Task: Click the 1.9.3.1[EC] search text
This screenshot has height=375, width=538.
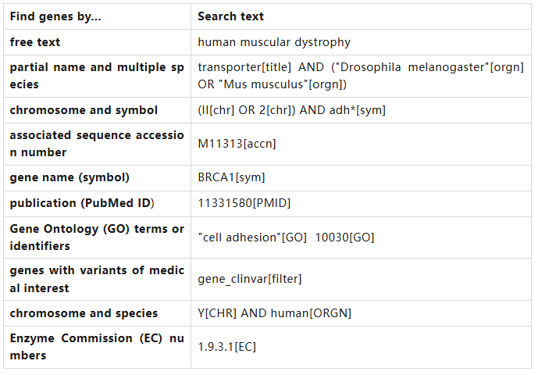Action: (x=226, y=347)
